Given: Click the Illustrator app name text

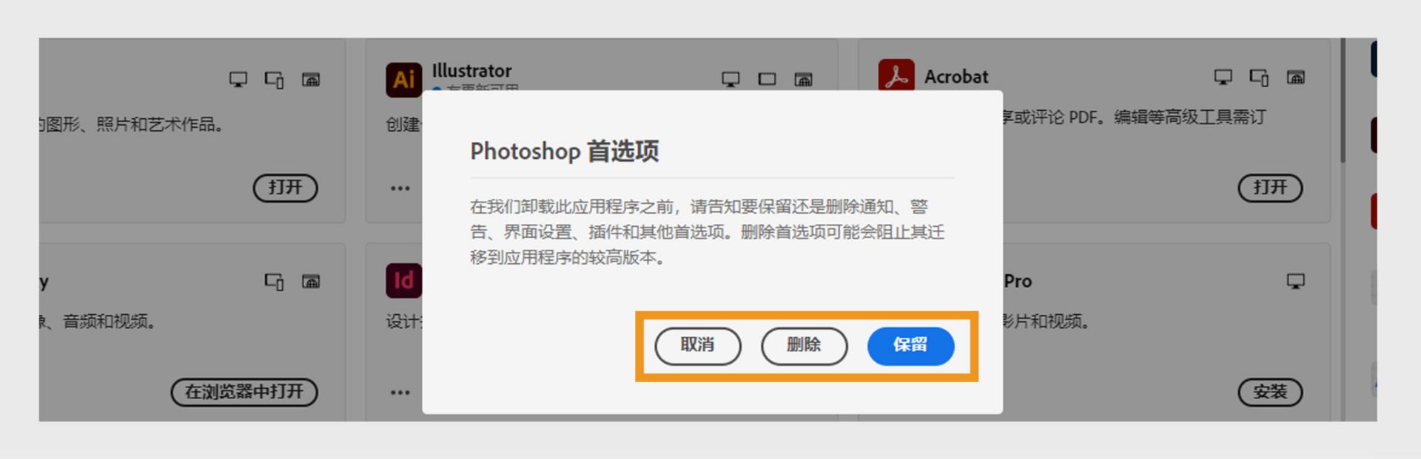Looking at the screenshot, I should click(471, 71).
